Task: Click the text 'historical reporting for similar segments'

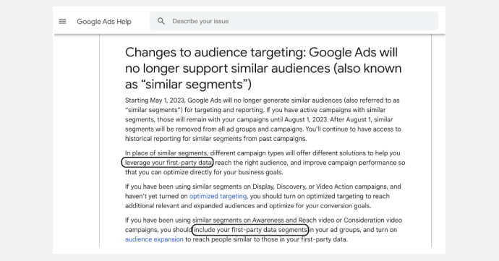Action: click(x=183, y=139)
